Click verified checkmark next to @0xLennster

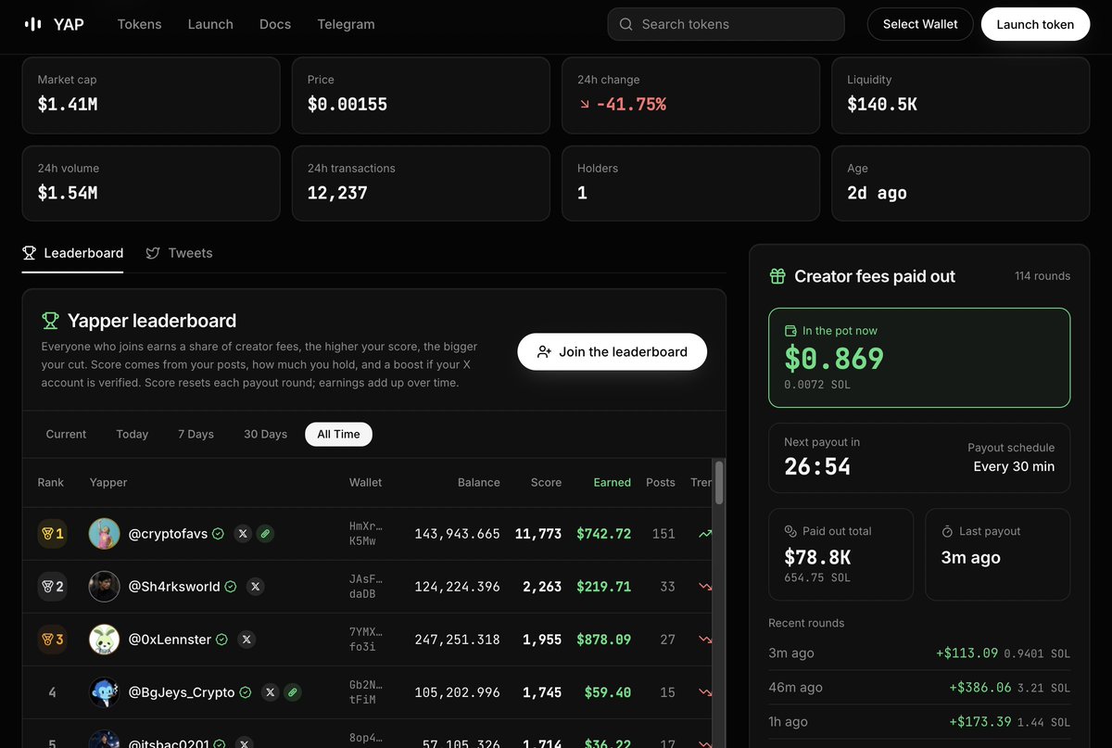tap(221, 640)
